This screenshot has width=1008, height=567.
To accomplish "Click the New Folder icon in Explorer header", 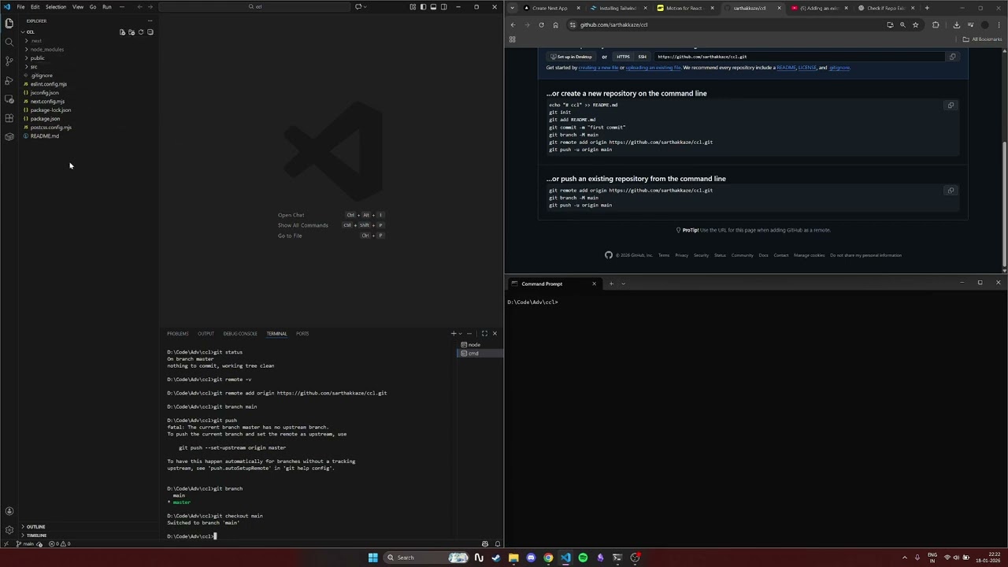I will click(132, 32).
